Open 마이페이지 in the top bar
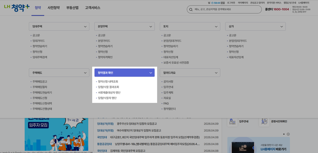This screenshot has width=318, height=153. 243,3
